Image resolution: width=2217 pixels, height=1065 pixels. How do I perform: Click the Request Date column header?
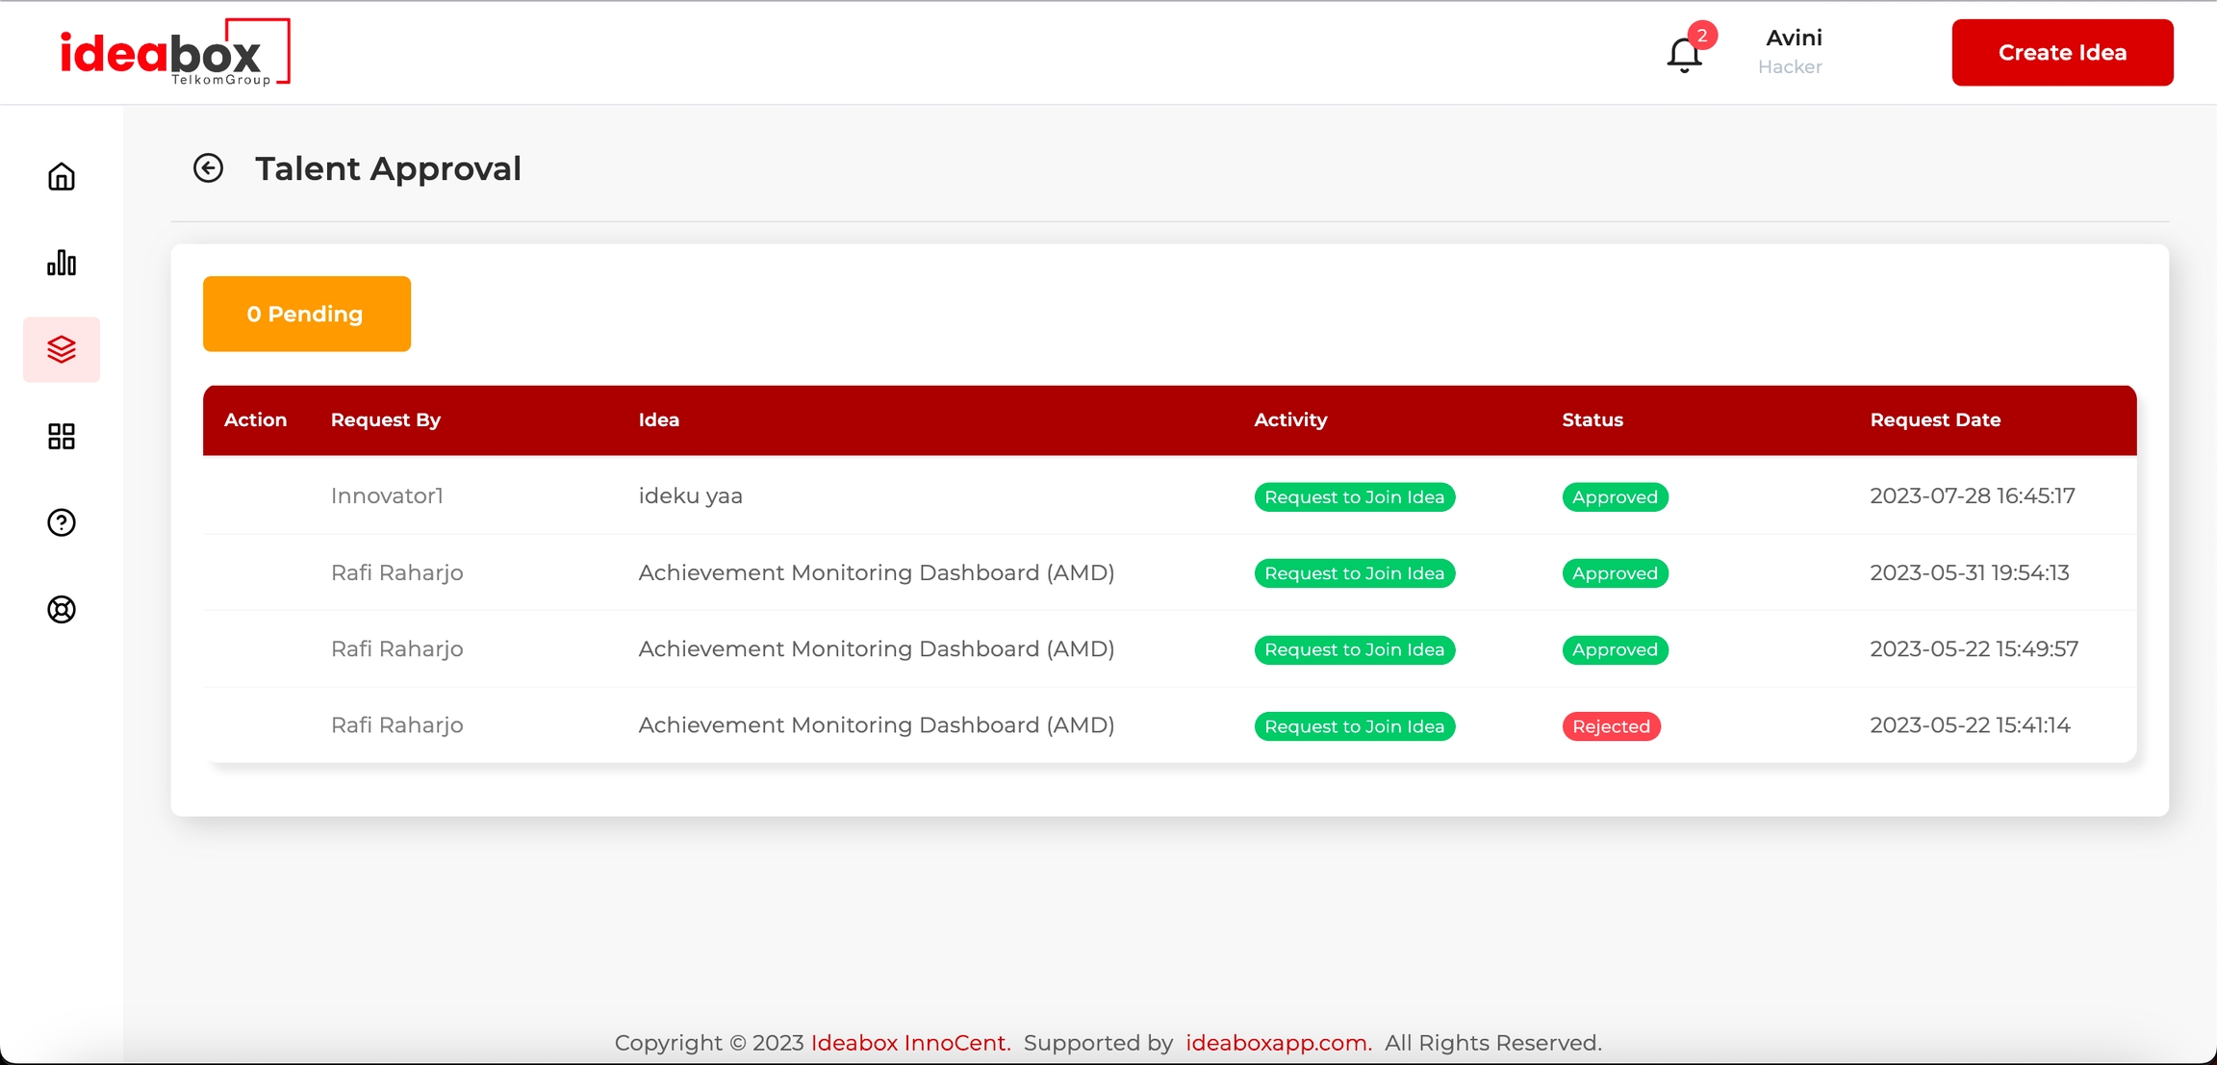pos(1934,419)
